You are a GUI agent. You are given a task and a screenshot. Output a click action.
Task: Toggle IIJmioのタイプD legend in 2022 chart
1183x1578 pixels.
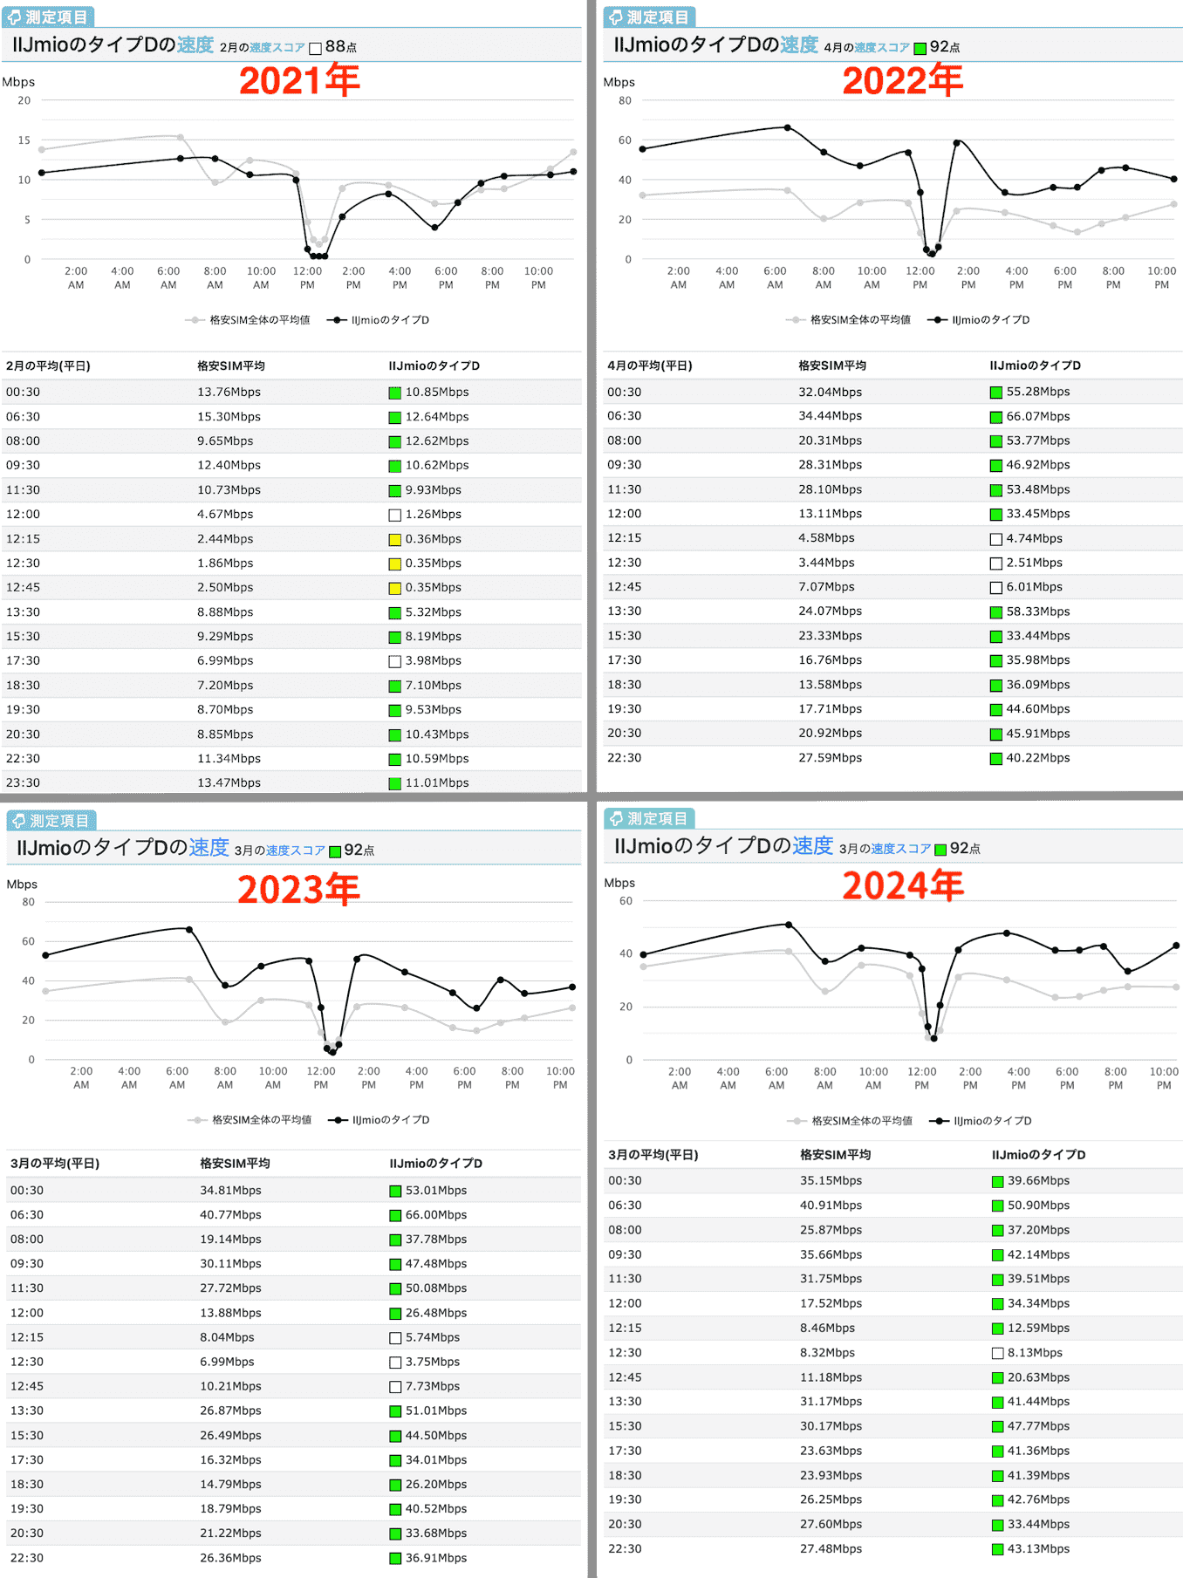(x=978, y=320)
